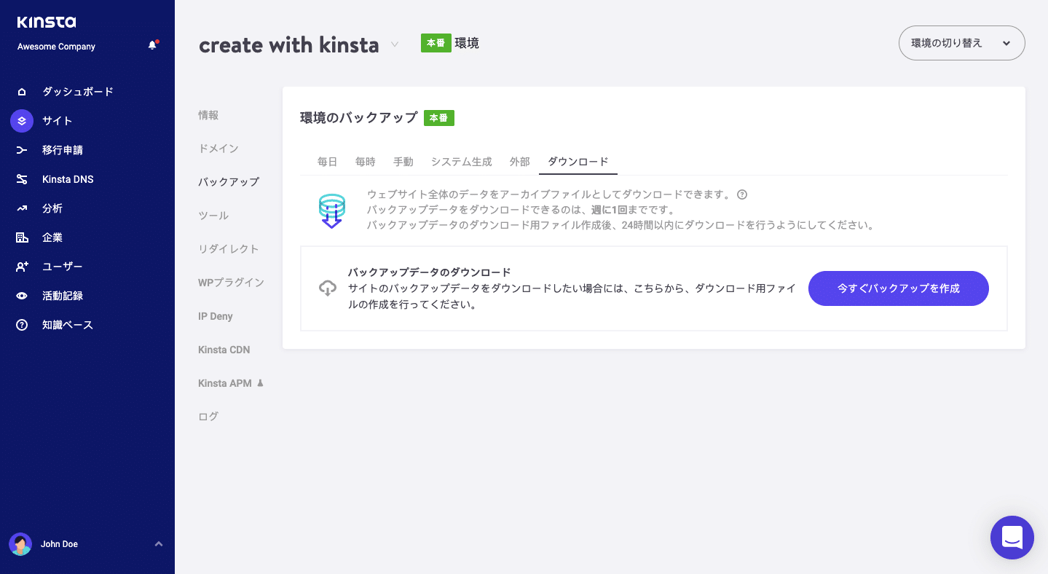Open the ログ section link
Viewport: 1048px width, 574px height.
pyautogui.click(x=208, y=416)
